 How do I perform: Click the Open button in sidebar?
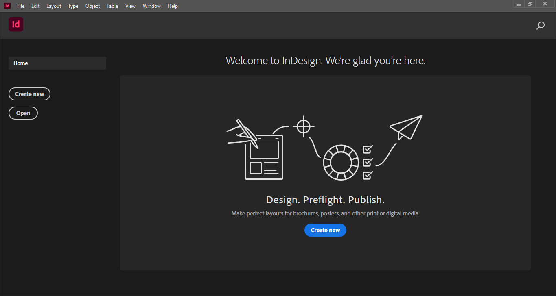point(23,113)
